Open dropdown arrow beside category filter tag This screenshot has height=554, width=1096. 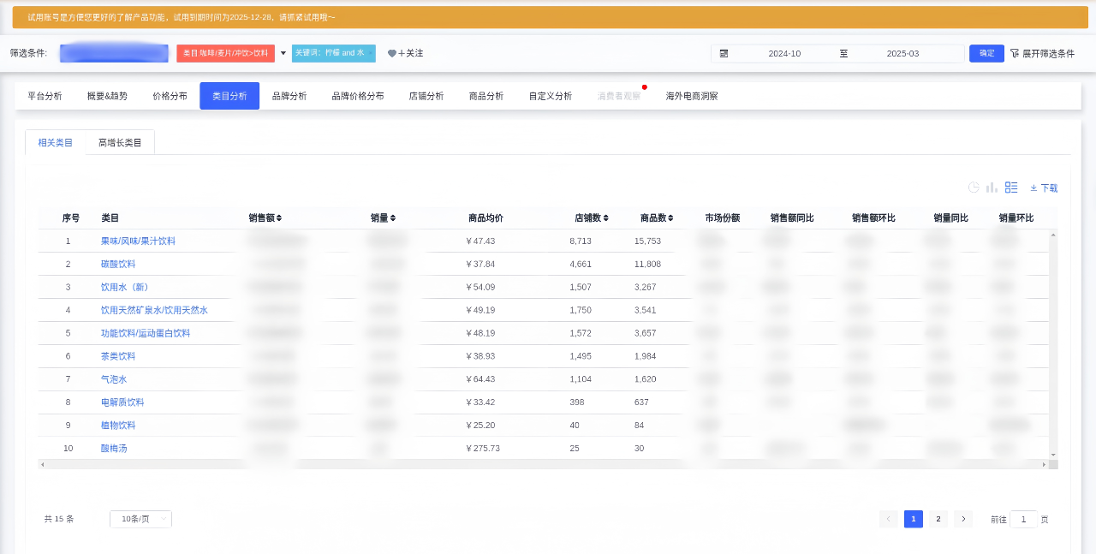(283, 53)
